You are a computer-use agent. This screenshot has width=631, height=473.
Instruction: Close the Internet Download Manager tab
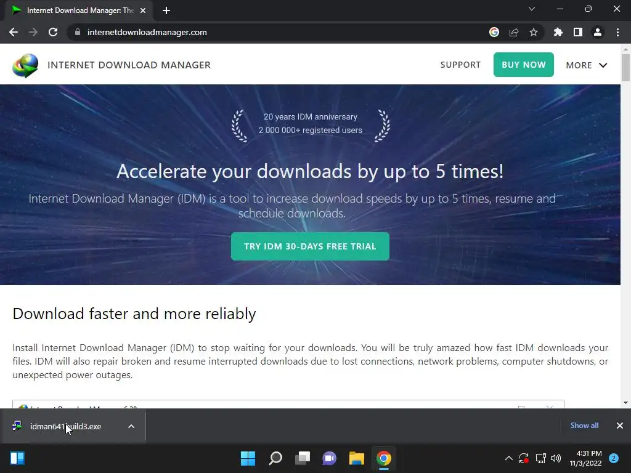[143, 11]
